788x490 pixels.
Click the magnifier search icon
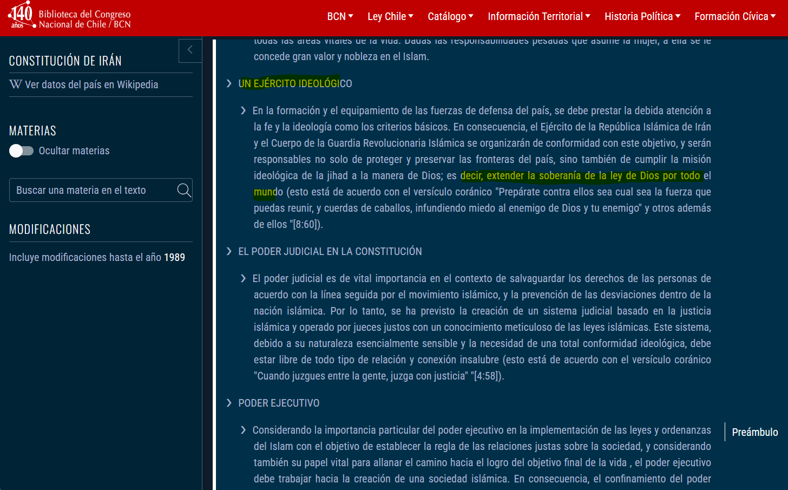(184, 190)
